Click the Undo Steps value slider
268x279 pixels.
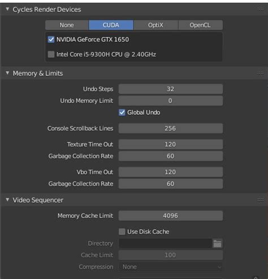pos(171,89)
